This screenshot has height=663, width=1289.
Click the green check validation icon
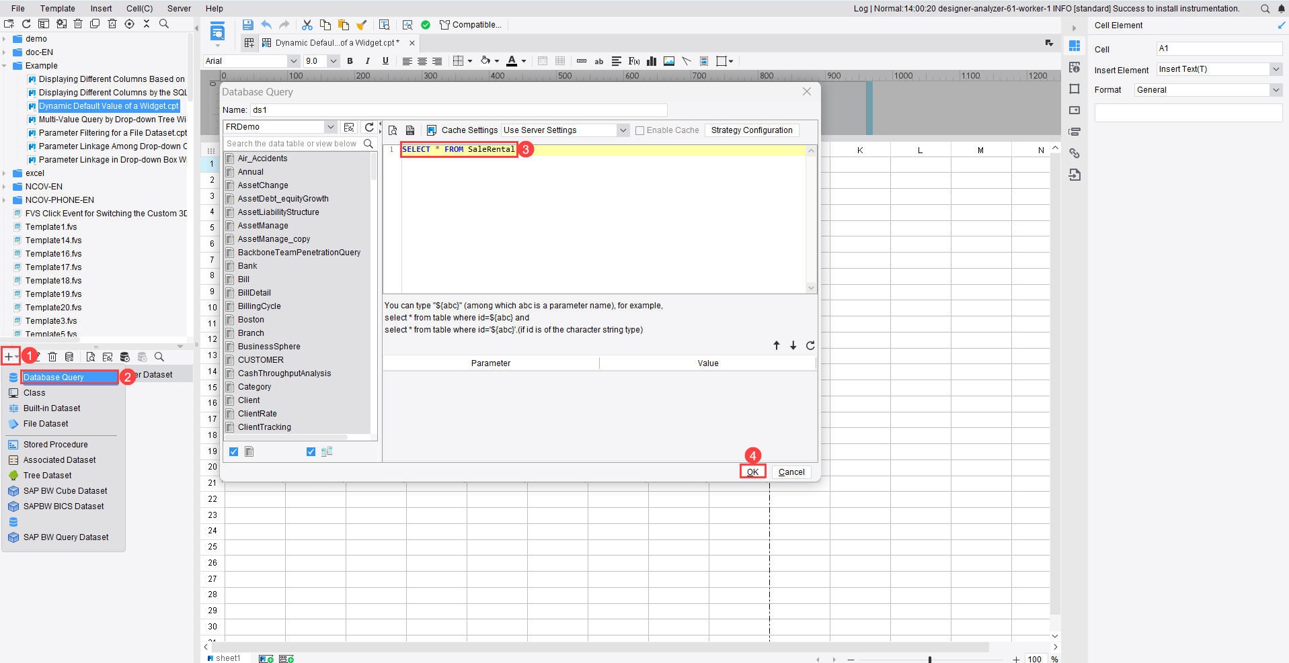tap(426, 25)
